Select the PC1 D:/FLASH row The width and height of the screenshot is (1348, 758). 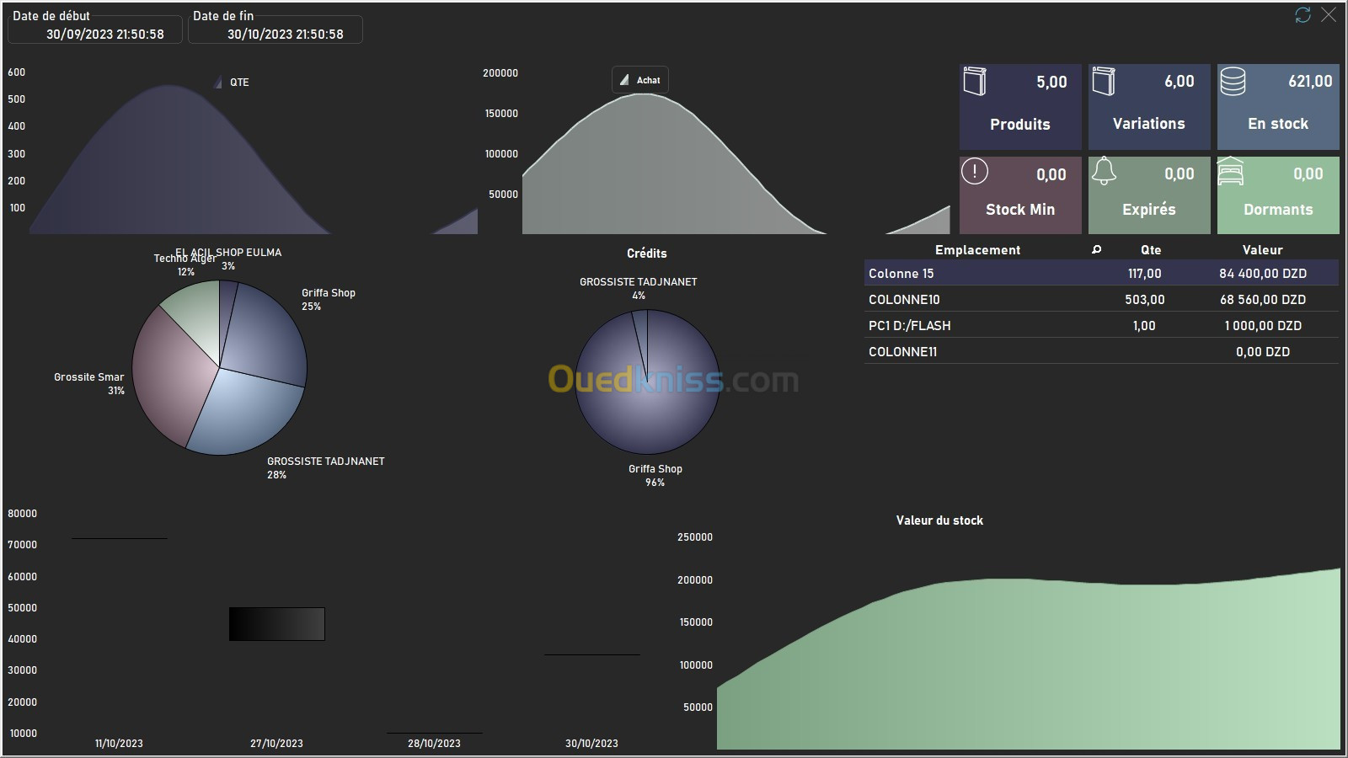point(1101,325)
